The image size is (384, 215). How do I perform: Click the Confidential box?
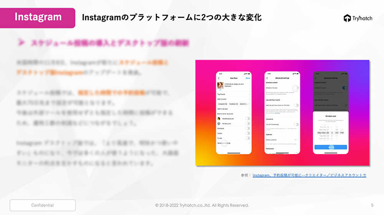tap(43, 205)
